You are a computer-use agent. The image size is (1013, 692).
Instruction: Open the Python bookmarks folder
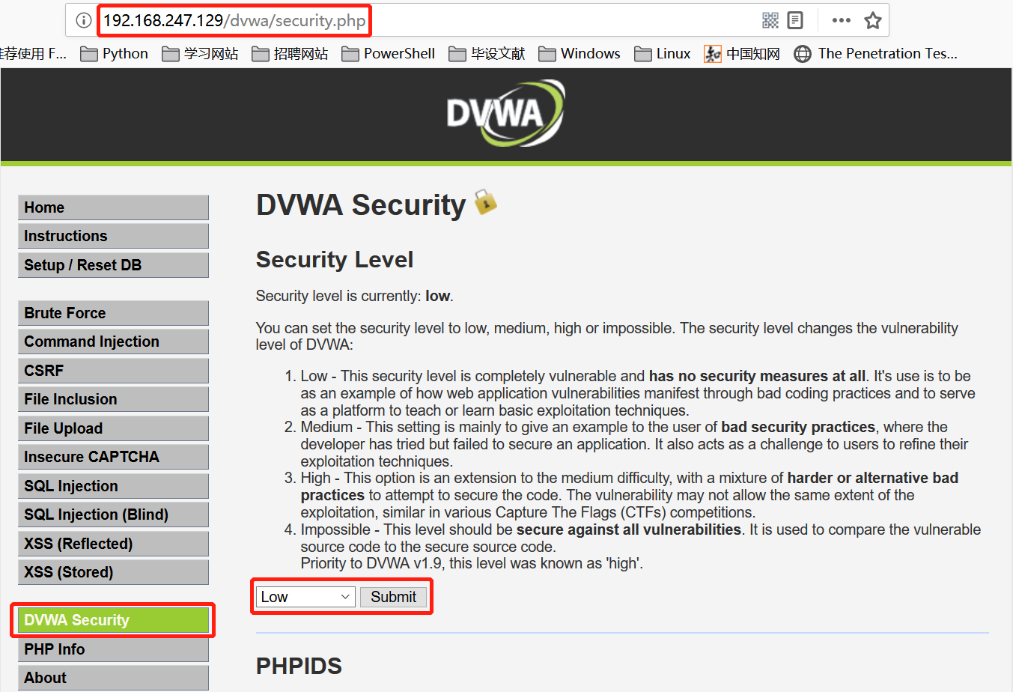tap(115, 54)
